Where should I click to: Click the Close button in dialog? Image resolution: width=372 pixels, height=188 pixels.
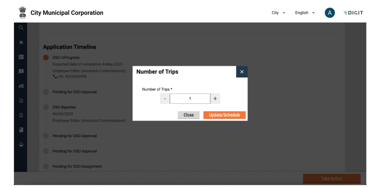click(188, 115)
